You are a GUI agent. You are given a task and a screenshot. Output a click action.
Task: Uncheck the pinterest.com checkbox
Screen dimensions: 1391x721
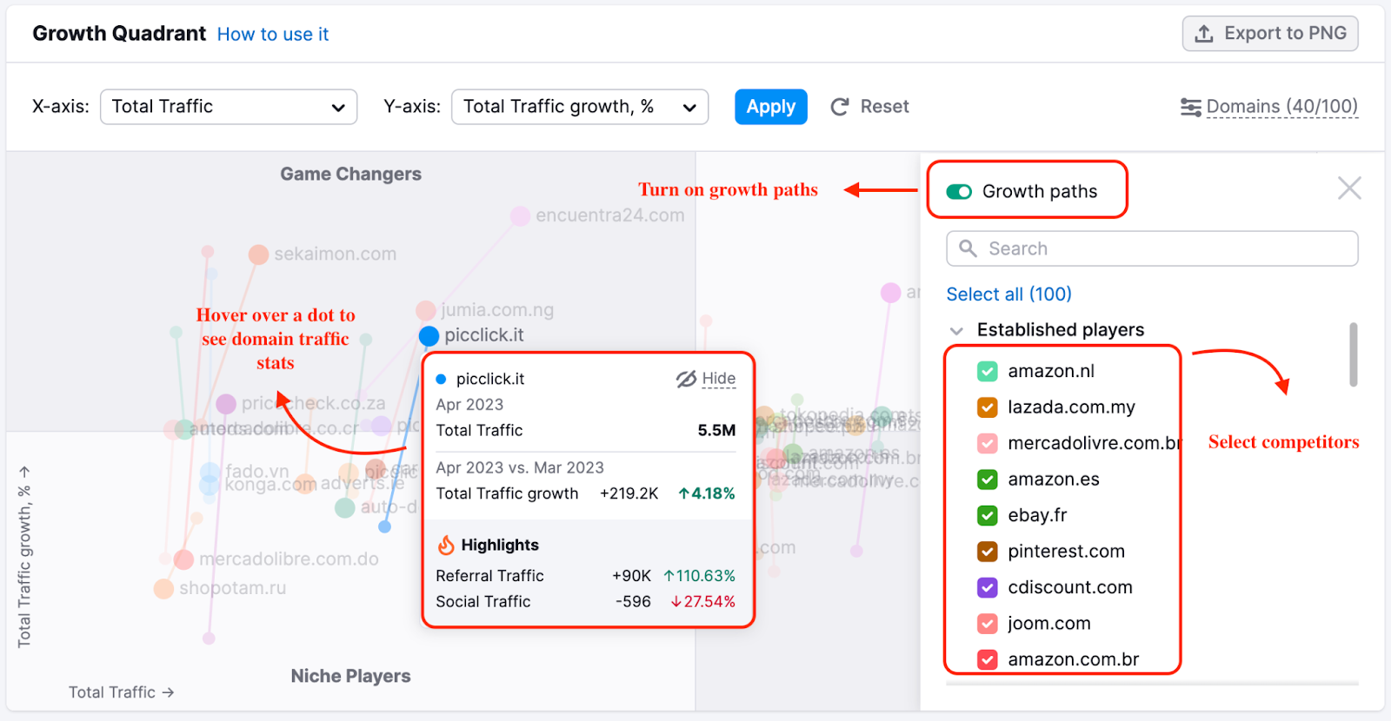click(988, 552)
